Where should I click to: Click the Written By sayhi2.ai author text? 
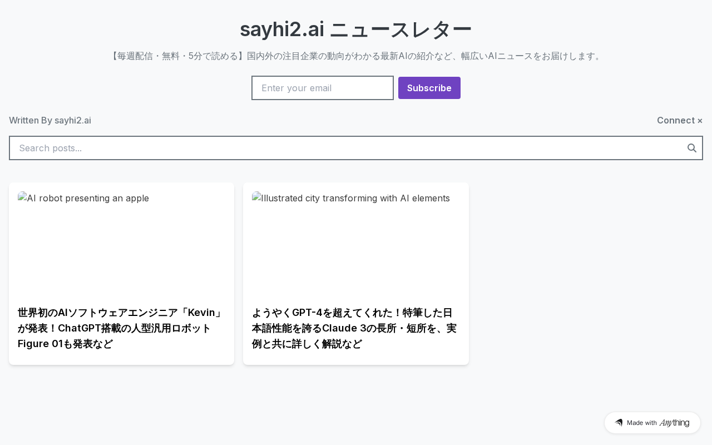[x=50, y=121]
